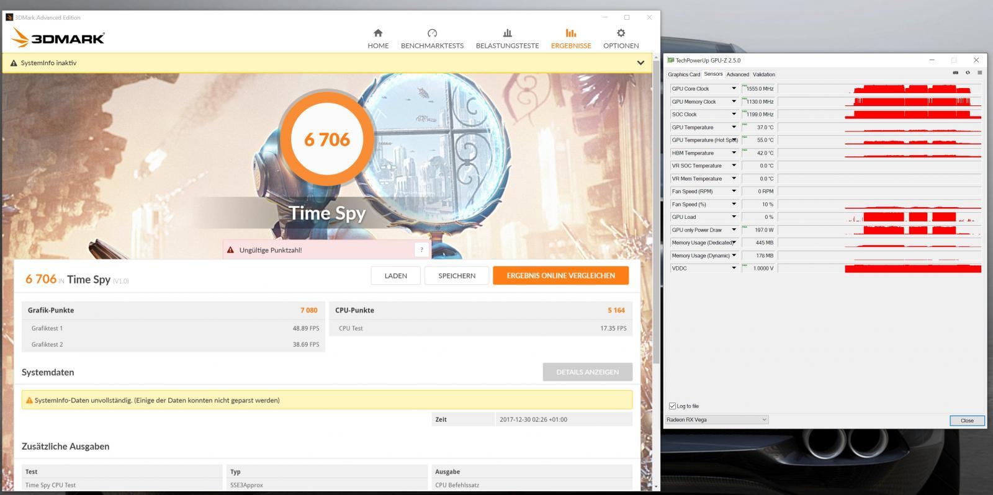Image resolution: width=993 pixels, height=495 pixels.
Task: Open GPU only Power Draw sensor dropdown
Action: click(x=734, y=230)
